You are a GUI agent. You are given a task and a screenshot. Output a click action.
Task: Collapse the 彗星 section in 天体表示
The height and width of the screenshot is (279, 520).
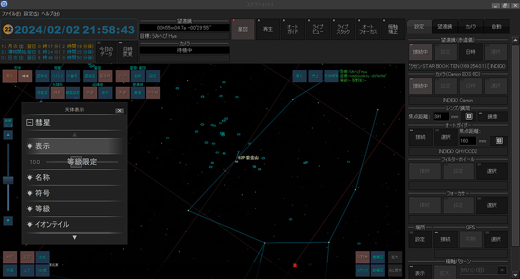[29, 123]
